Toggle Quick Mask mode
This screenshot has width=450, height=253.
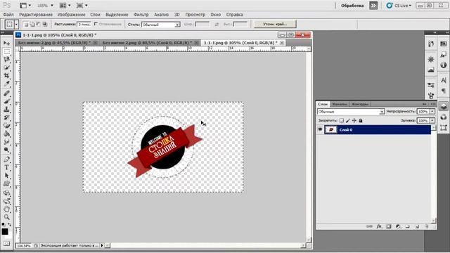click(x=6, y=244)
